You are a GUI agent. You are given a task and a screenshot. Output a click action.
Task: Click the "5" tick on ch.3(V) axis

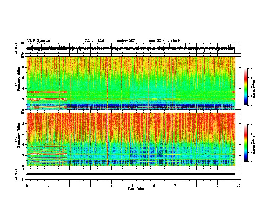tap(23, 169)
